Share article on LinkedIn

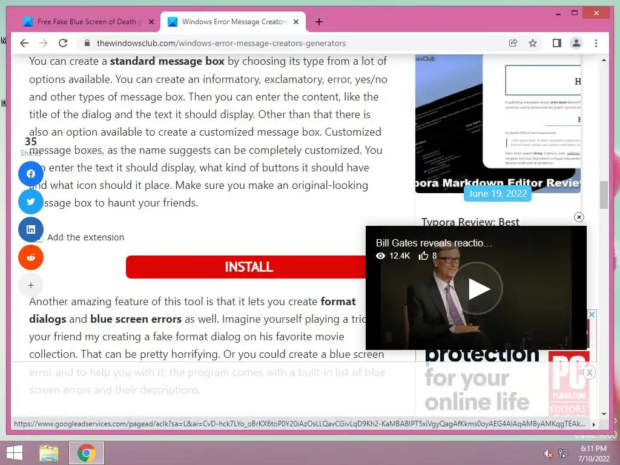point(31,229)
